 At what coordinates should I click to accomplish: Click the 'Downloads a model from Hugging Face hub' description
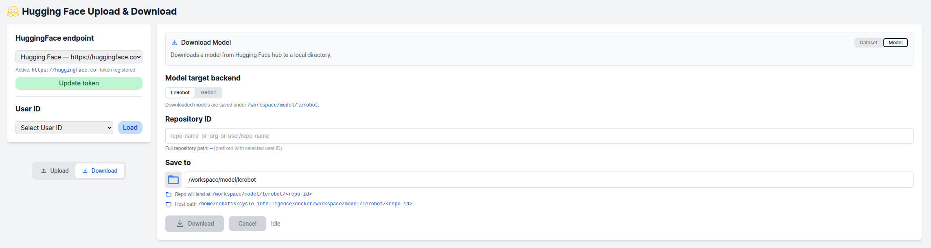[251, 55]
